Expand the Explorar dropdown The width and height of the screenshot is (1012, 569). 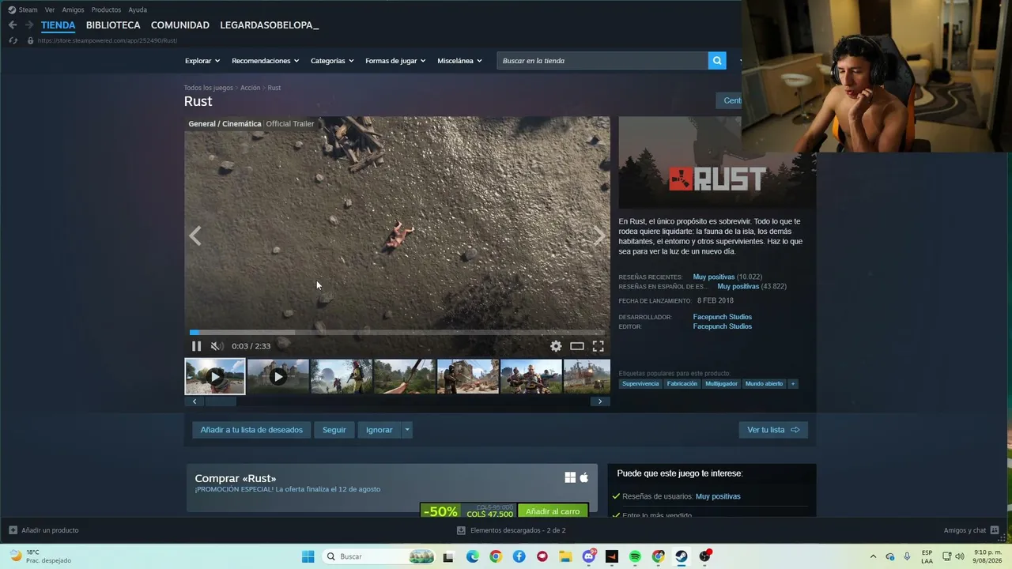point(202,61)
